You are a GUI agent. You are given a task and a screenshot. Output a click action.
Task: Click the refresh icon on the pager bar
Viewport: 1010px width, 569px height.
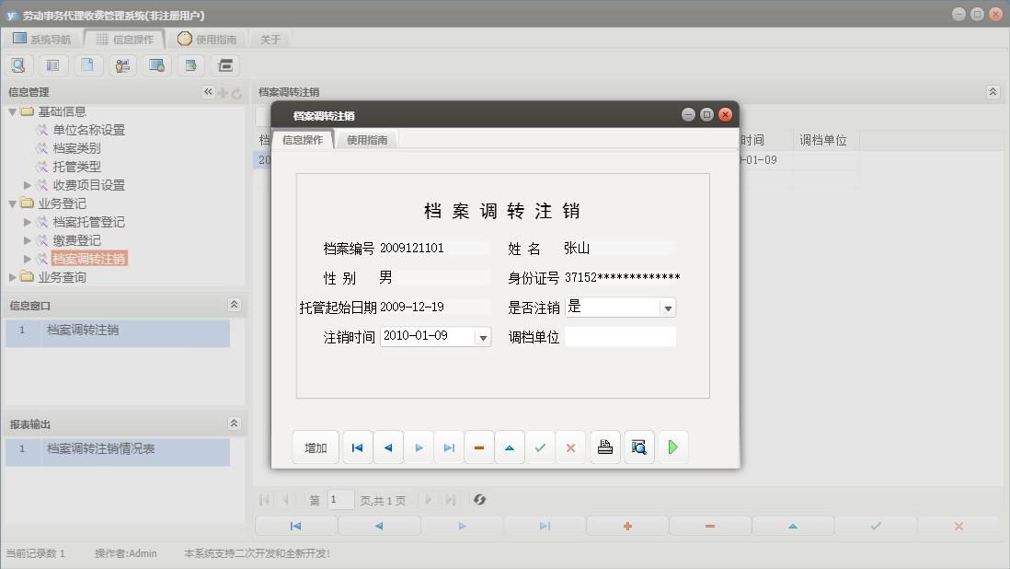tap(478, 500)
